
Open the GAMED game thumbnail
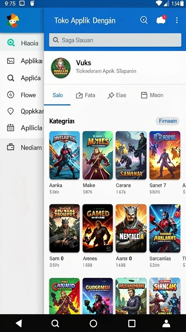[x=98, y=228]
